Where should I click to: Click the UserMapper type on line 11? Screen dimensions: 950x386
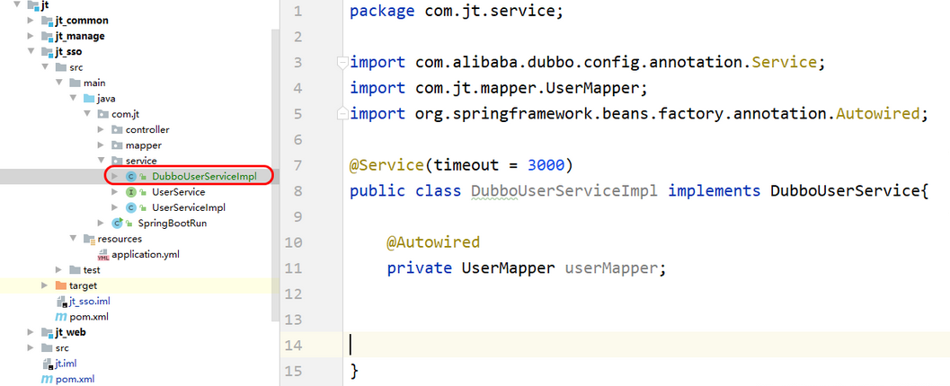point(509,268)
